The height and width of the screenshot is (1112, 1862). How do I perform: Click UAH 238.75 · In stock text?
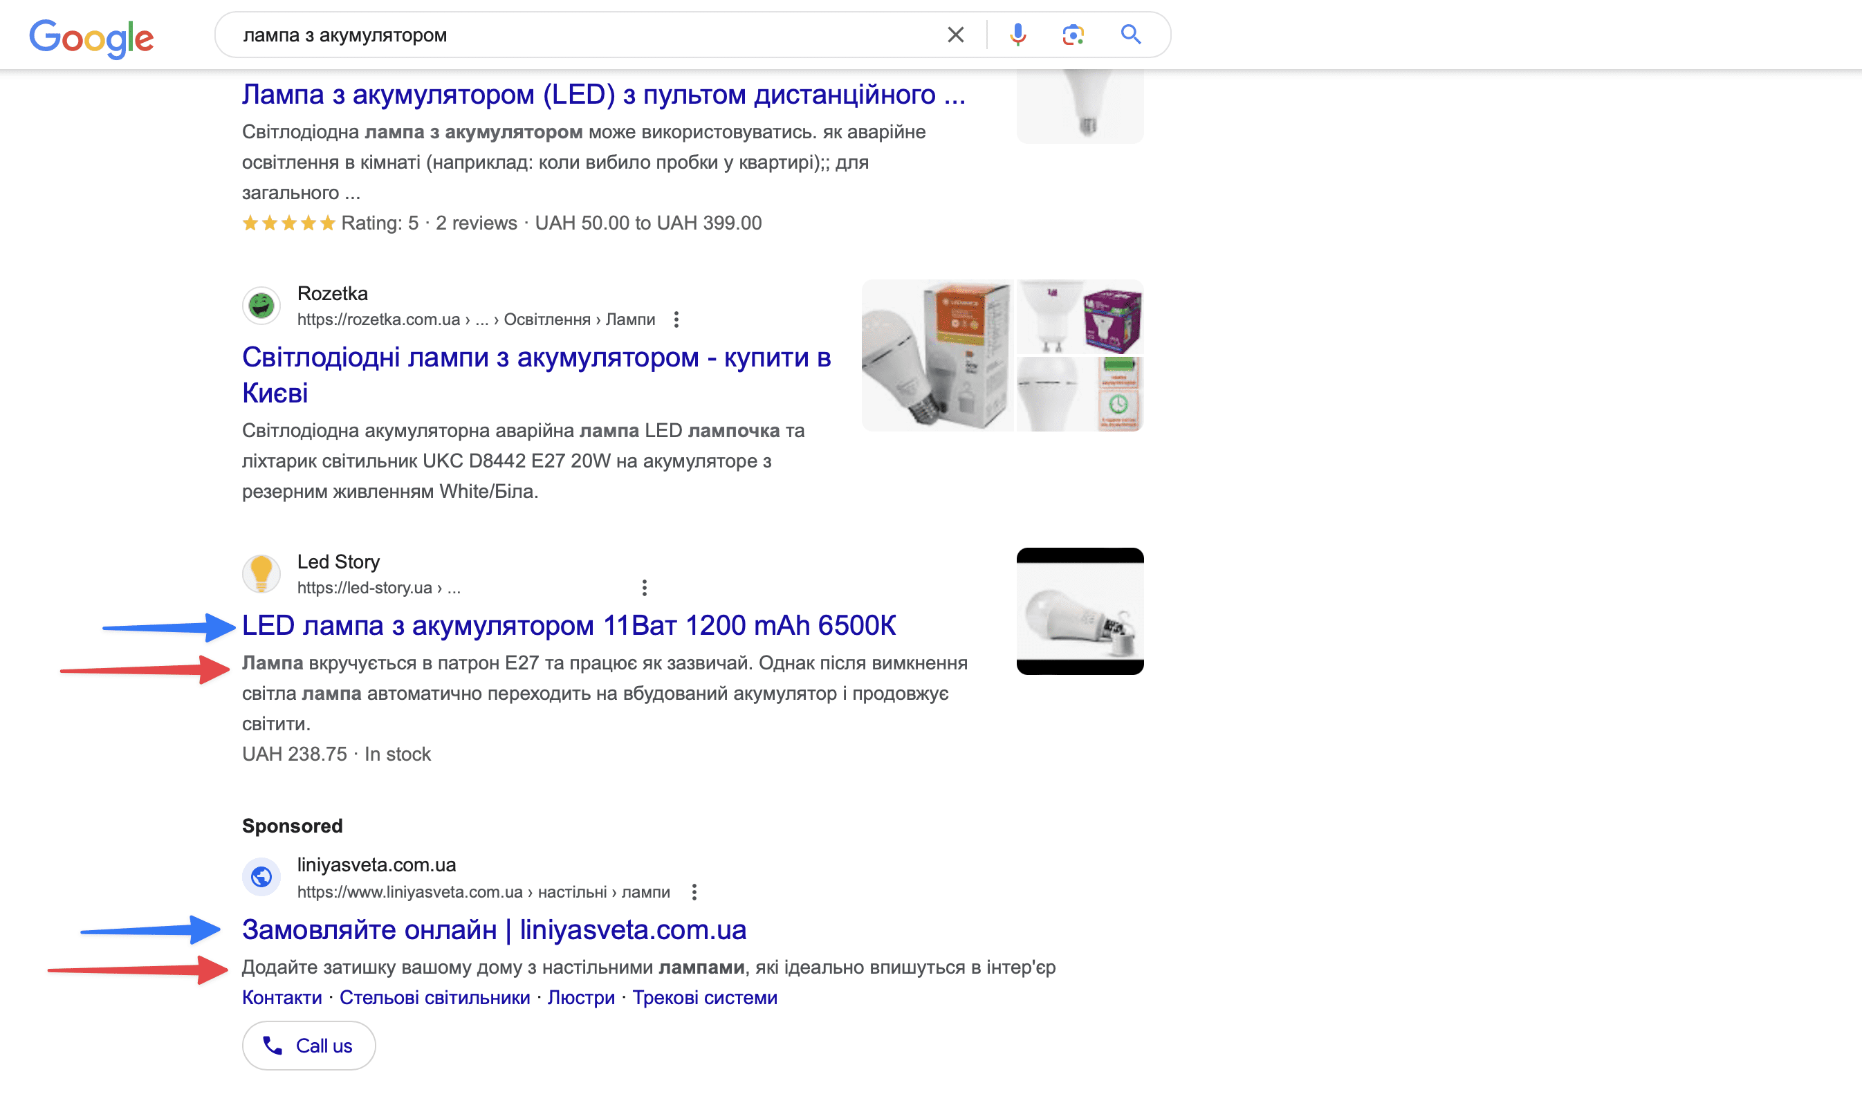click(x=335, y=754)
